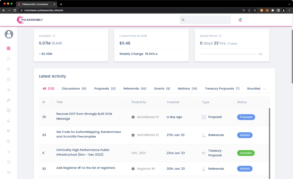
Task: Open the treasury diamond icon in sidebar
Action: [x=9, y=131]
